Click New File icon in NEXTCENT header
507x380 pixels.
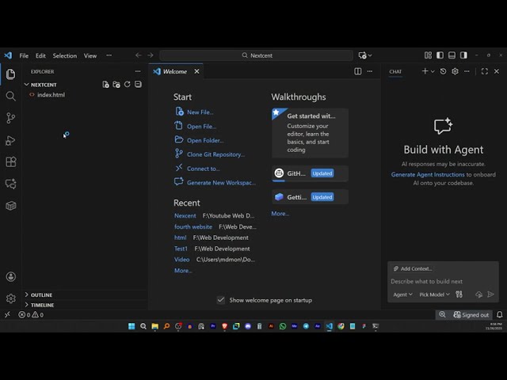click(x=105, y=85)
